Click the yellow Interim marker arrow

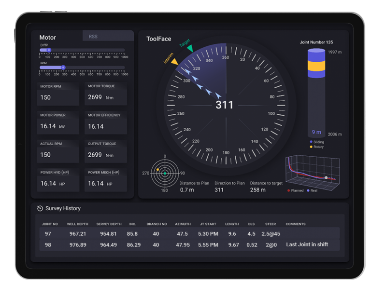pyautogui.click(x=174, y=62)
